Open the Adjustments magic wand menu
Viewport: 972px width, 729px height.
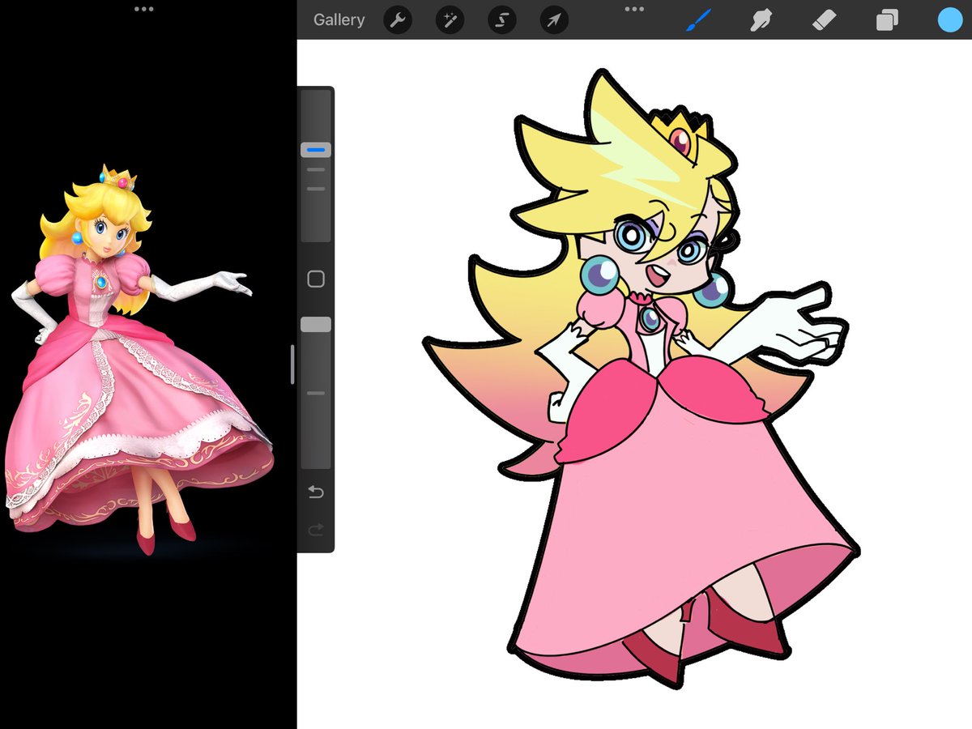(450, 20)
